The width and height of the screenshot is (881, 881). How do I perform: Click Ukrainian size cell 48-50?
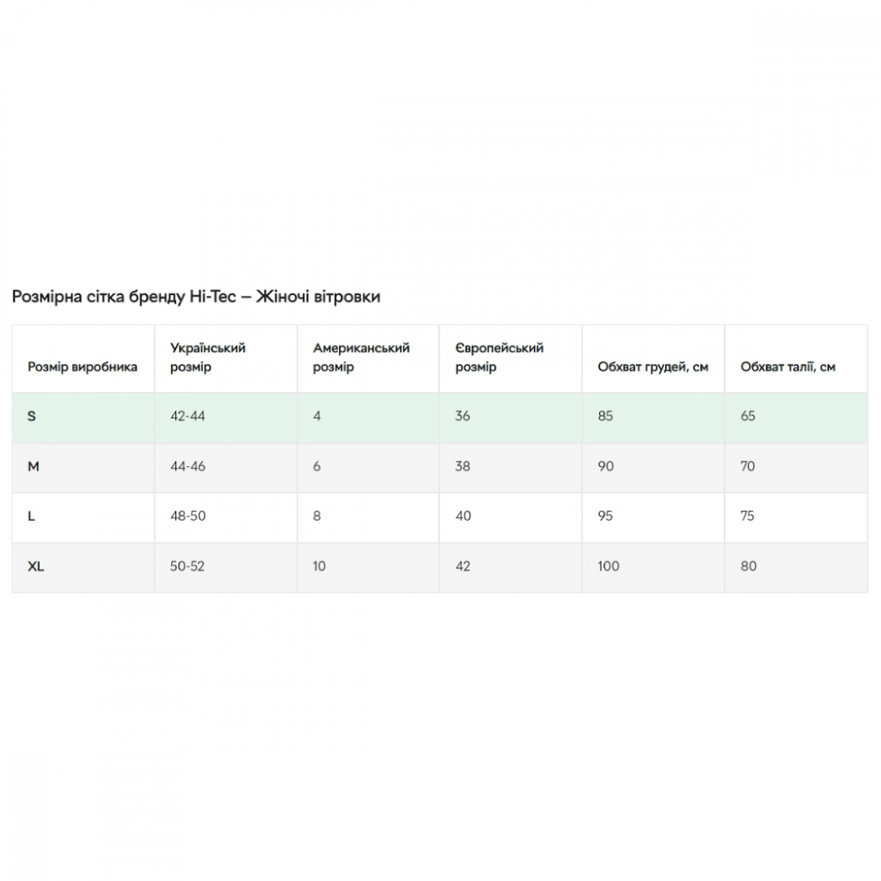click(x=188, y=516)
